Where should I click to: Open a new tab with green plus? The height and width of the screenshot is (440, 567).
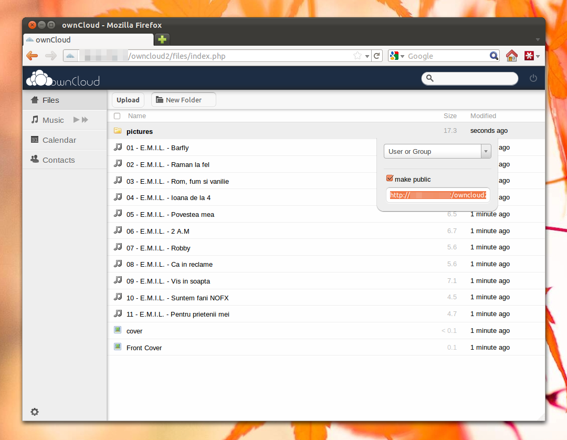(x=162, y=39)
